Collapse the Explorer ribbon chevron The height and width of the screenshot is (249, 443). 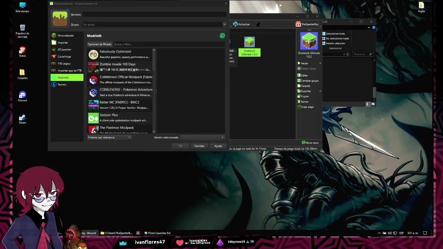369,28
